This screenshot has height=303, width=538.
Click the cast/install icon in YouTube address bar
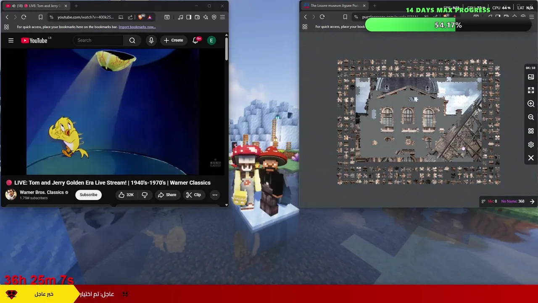[121, 17]
